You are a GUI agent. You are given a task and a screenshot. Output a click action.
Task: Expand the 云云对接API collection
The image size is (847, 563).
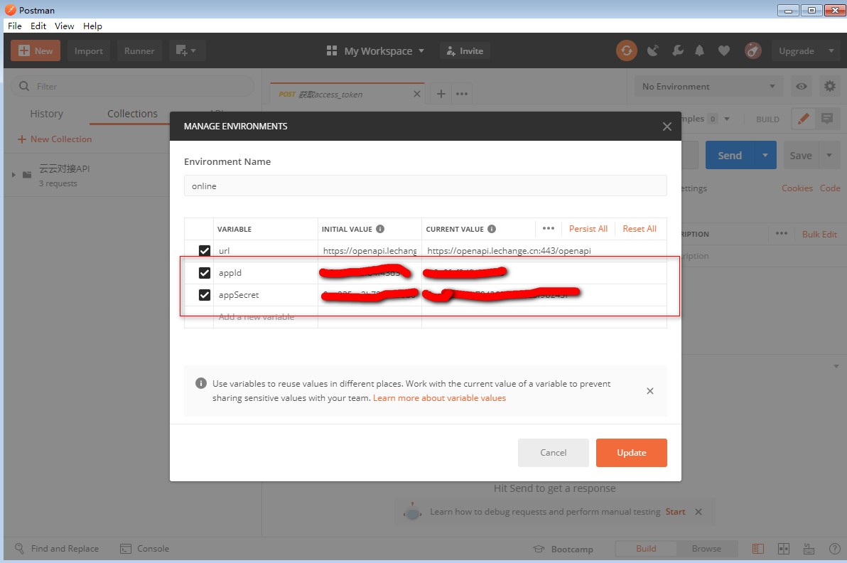pyautogui.click(x=14, y=174)
